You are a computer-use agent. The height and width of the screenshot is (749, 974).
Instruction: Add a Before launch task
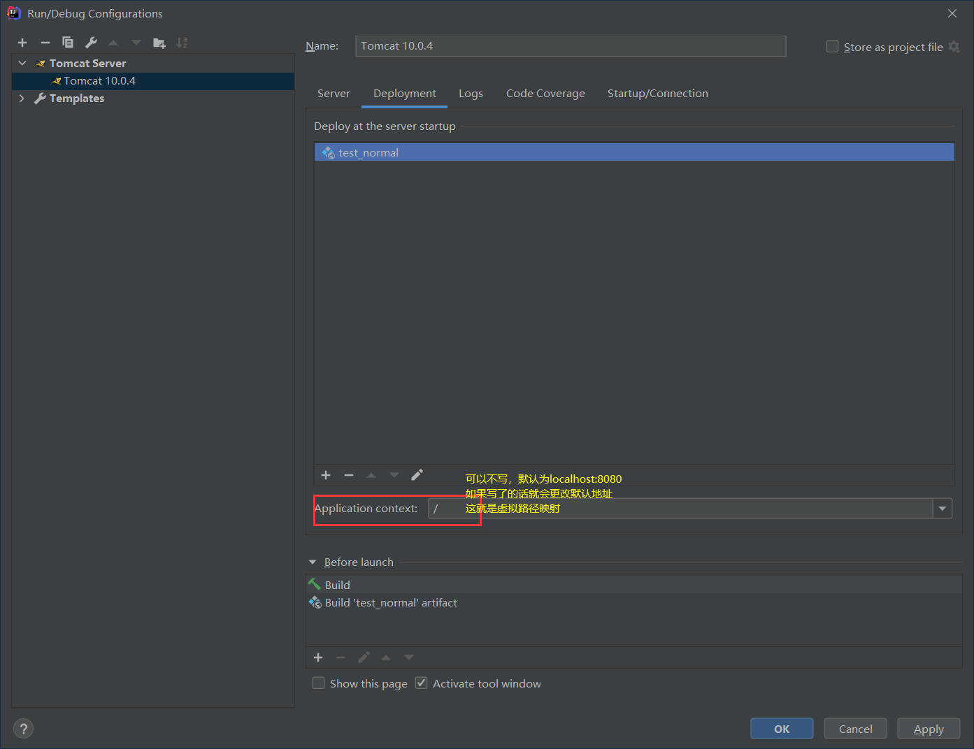[318, 657]
